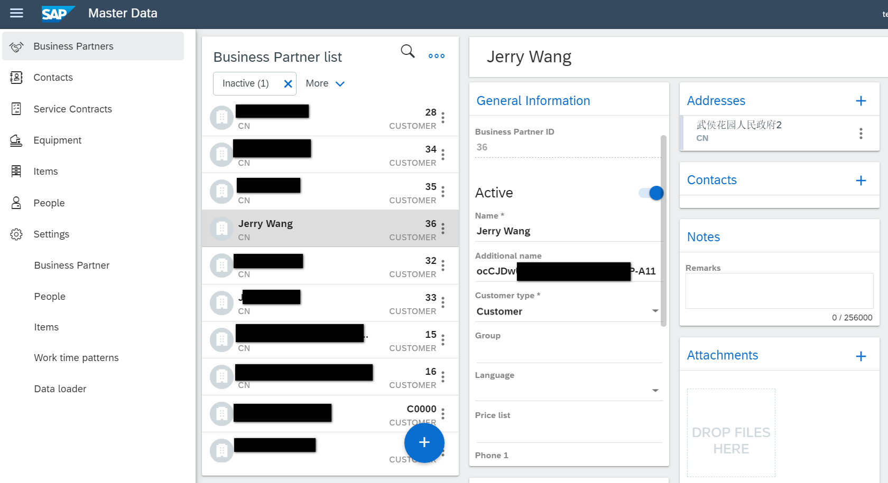888x483 pixels.
Task: Open address row kebab menu
Action: (861, 134)
